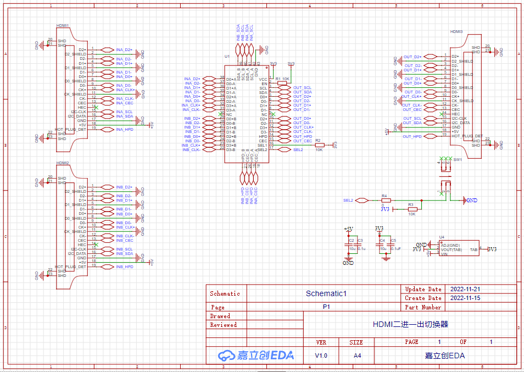
Task: Click the Schematic1 title in the title block
Action: 326,294
